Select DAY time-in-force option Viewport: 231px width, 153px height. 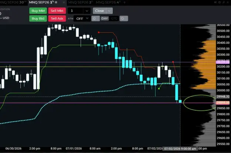click(x=105, y=18)
